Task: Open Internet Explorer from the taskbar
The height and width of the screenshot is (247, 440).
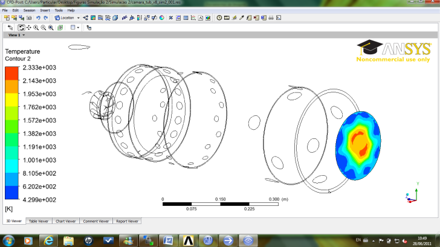Action: click(48, 240)
